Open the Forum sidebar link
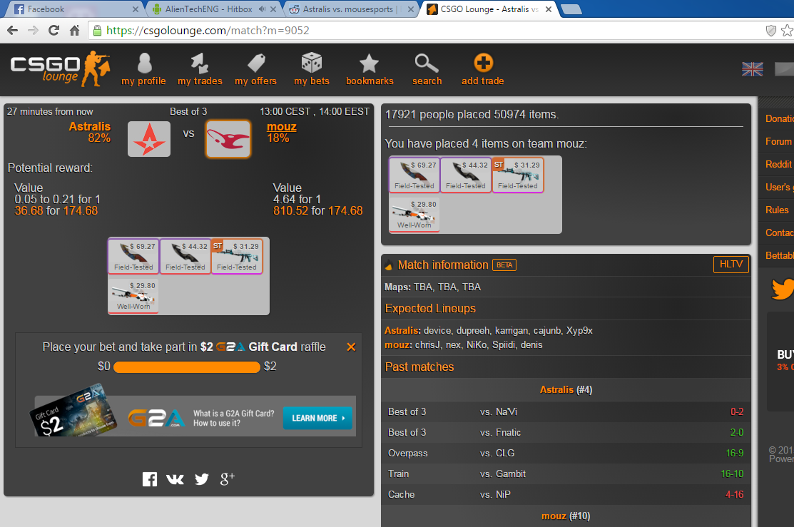The image size is (794, 527). click(778, 141)
